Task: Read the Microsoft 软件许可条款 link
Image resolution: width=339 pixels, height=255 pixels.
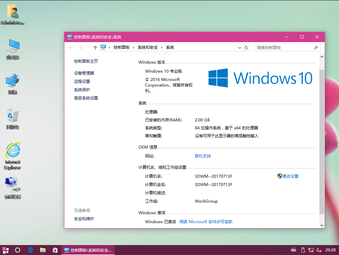Action: (206, 222)
